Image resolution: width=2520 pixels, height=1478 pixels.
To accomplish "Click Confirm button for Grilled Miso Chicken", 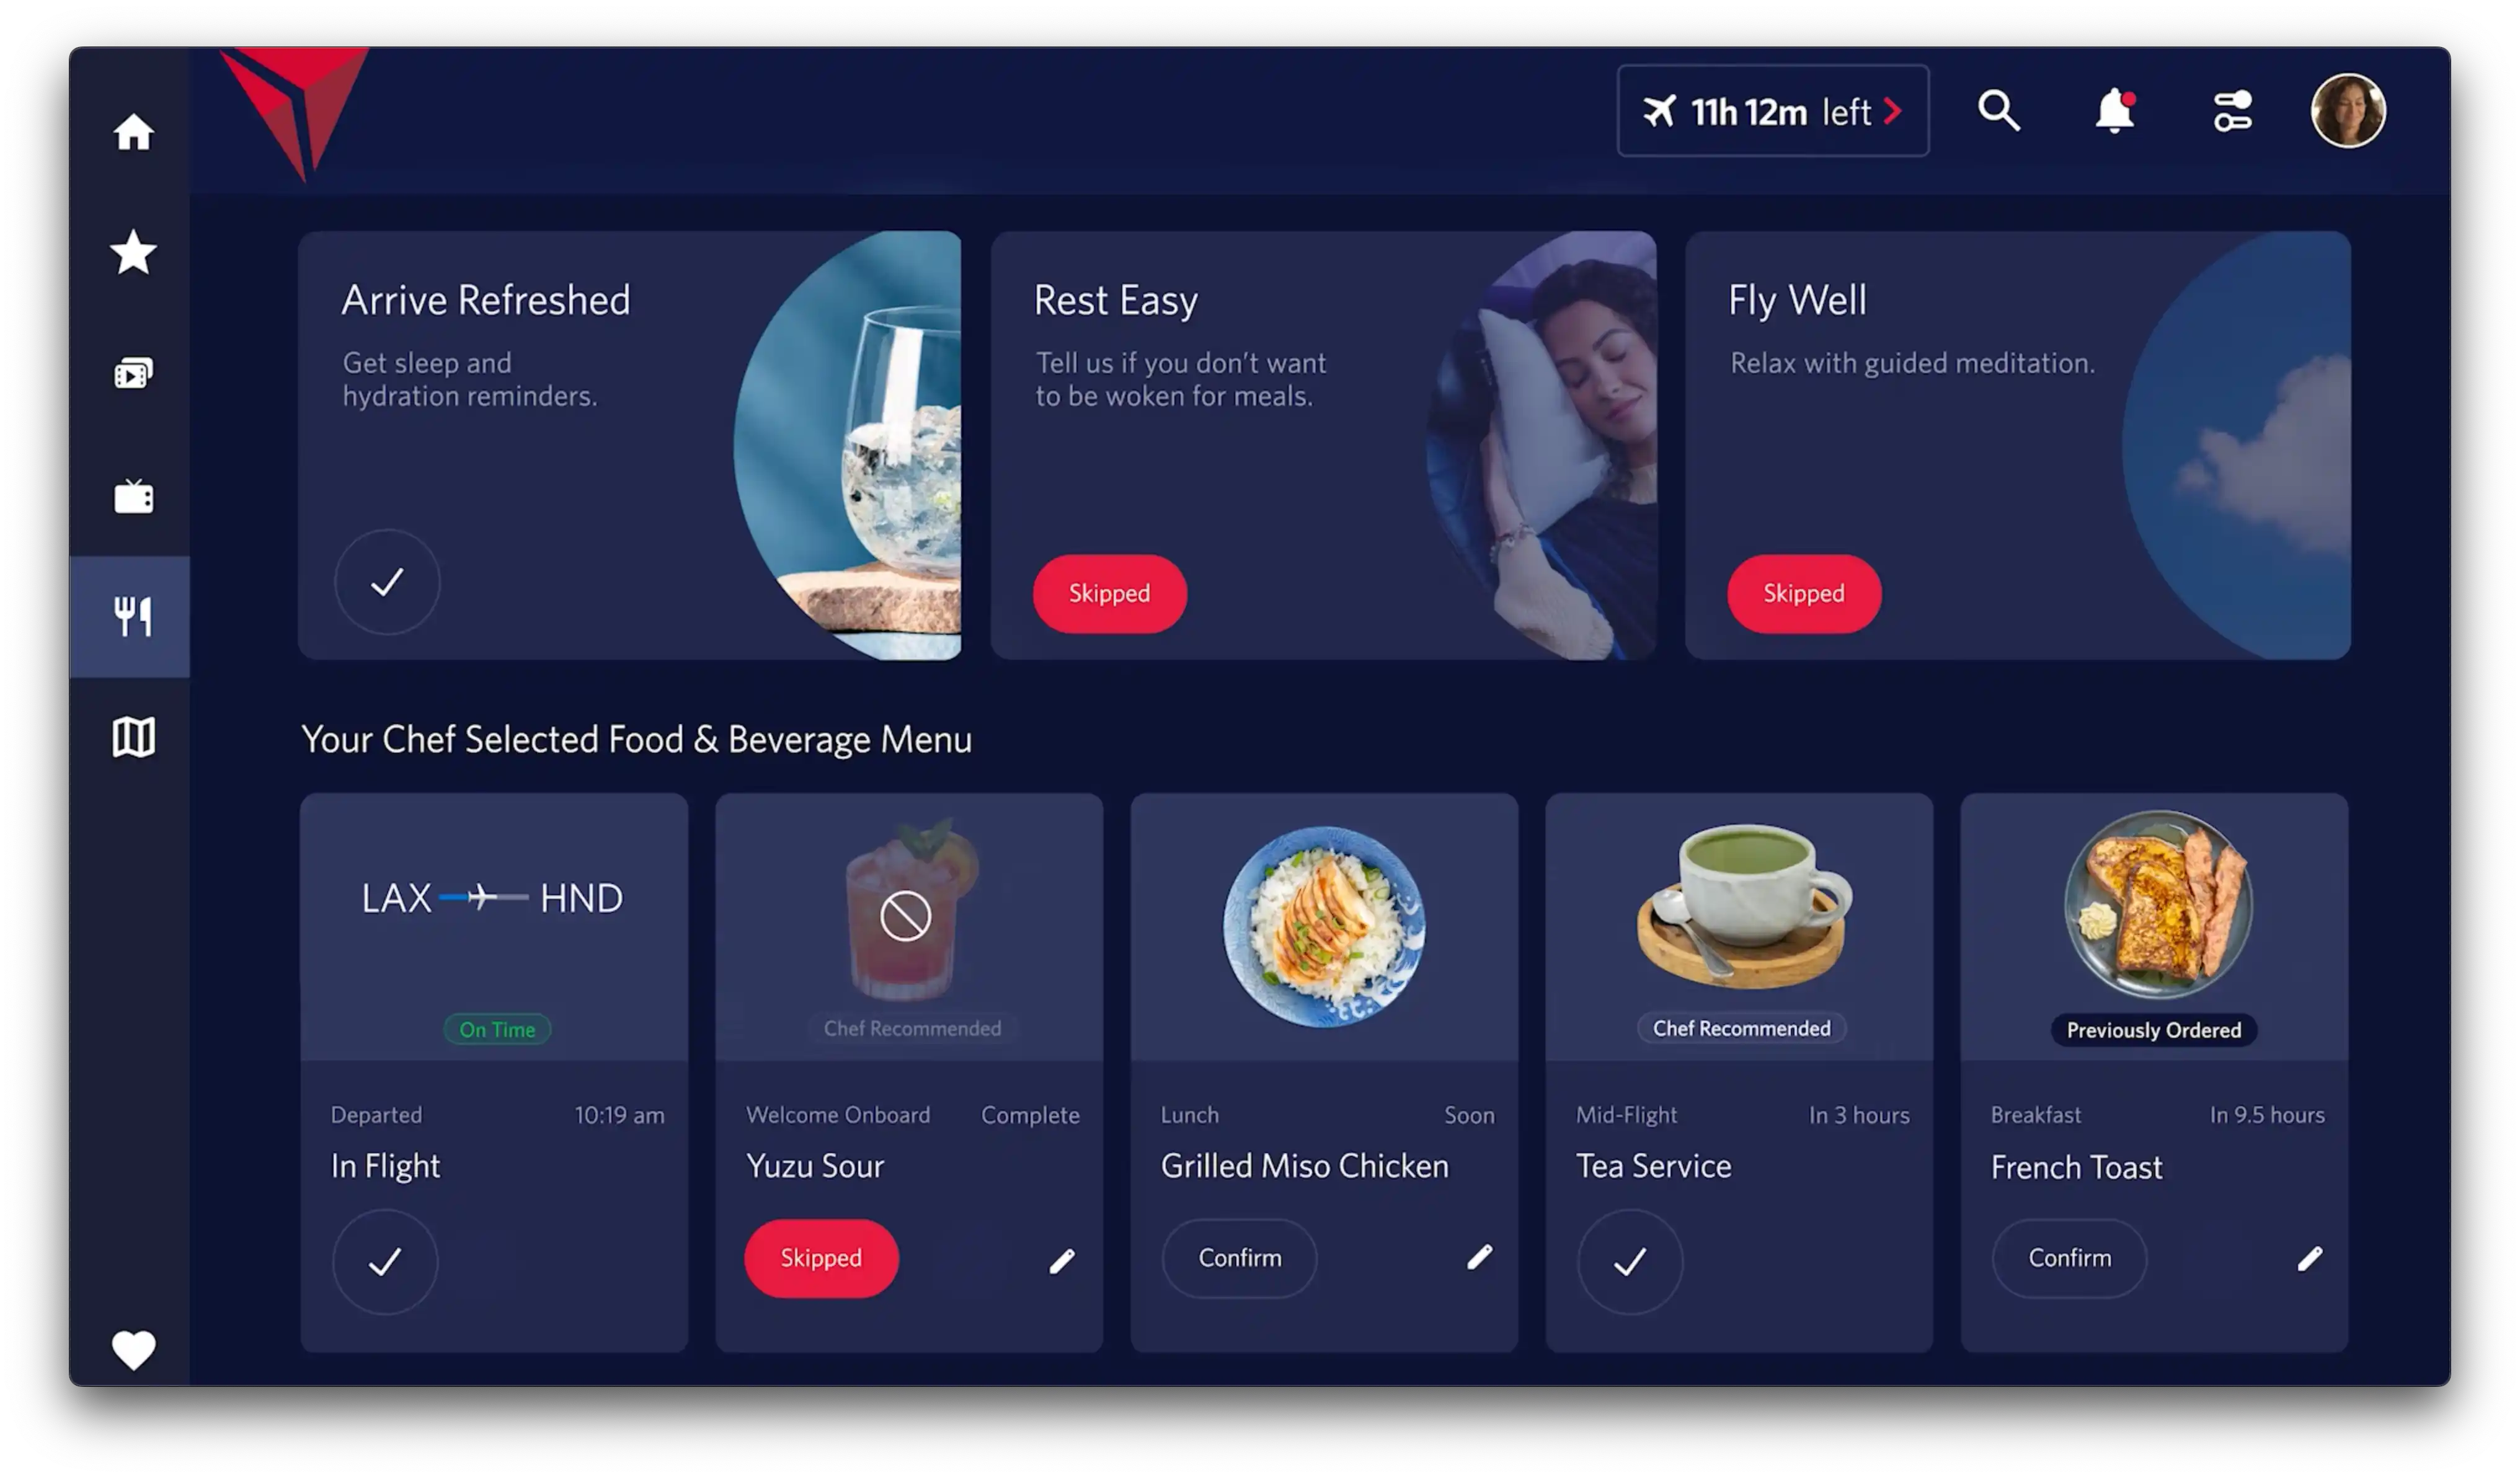I will (x=1239, y=1256).
